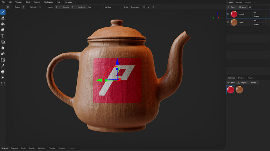Select the Layer 1 row
270x151 pixels.
pyautogui.click(x=248, y=22)
